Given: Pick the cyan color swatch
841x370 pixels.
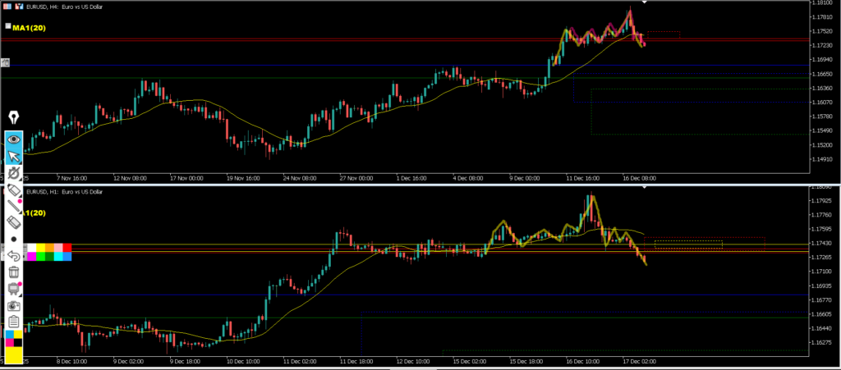Looking at the screenshot, I should [x=58, y=257].
